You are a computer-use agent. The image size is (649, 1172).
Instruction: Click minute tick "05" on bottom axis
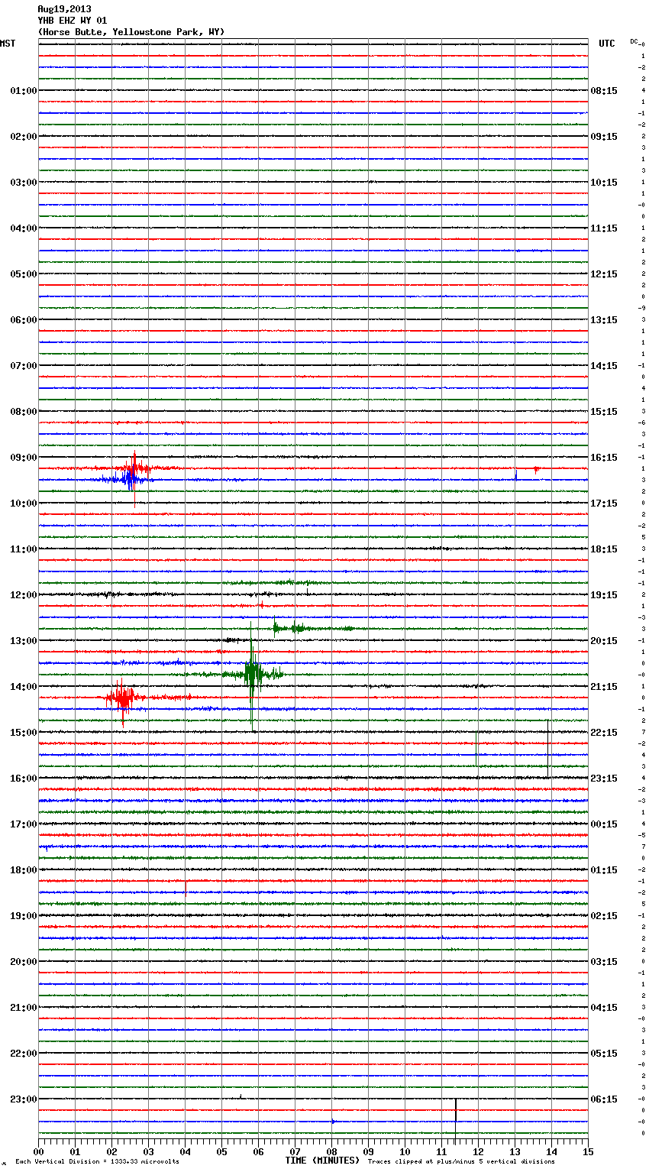(221, 1151)
